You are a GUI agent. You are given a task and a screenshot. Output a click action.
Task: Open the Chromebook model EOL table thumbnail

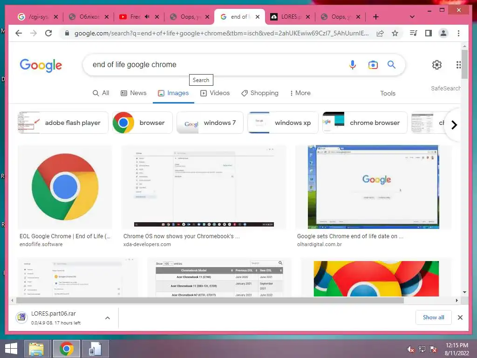pos(219,278)
